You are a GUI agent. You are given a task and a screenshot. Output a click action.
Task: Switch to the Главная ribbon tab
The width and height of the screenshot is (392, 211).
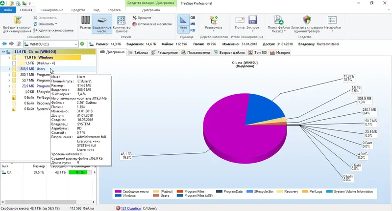tap(26, 10)
